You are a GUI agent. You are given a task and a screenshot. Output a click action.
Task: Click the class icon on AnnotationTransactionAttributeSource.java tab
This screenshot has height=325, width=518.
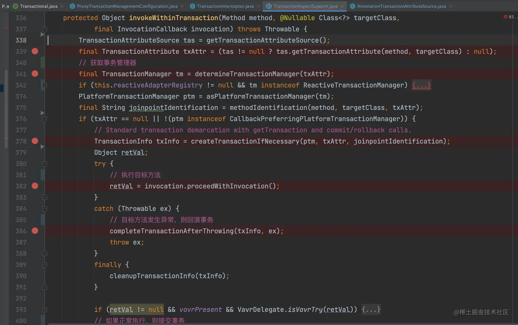[x=352, y=6]
